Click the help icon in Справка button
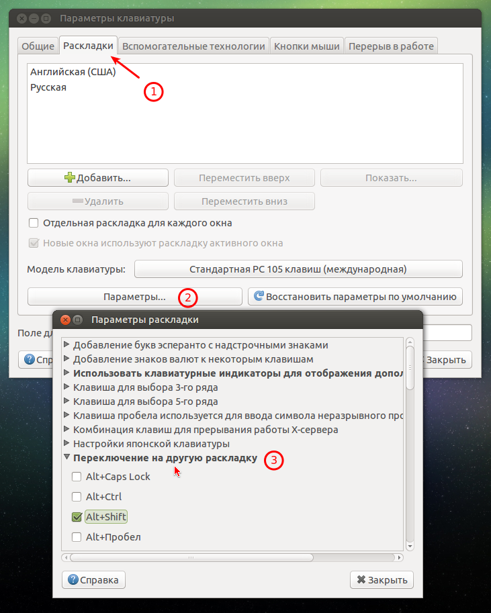Viewport: 491px width, 613px height. pos(73,579)
